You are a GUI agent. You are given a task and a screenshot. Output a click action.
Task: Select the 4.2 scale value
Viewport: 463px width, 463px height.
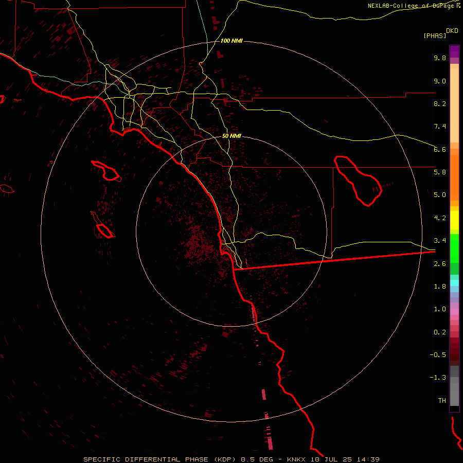coord(440,218)
